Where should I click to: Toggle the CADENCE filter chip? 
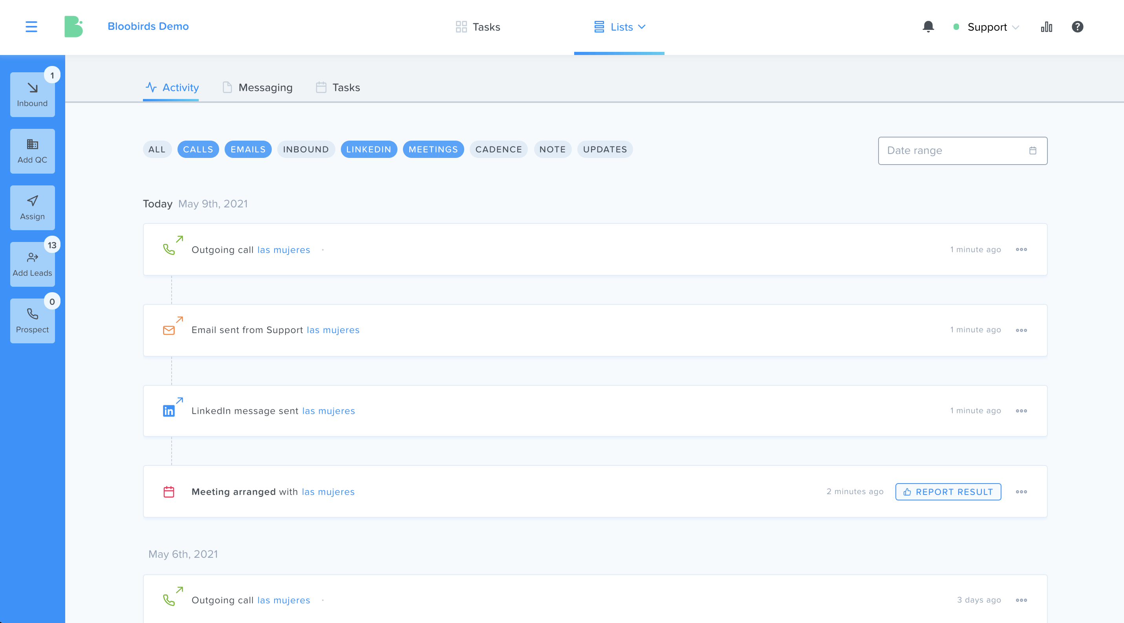pyautogui.click(x=499, y=149)
